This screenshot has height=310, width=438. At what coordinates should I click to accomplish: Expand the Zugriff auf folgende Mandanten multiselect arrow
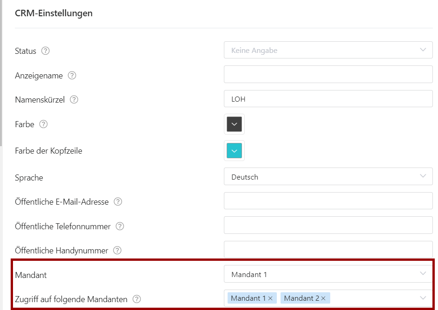tap(423, 298)
